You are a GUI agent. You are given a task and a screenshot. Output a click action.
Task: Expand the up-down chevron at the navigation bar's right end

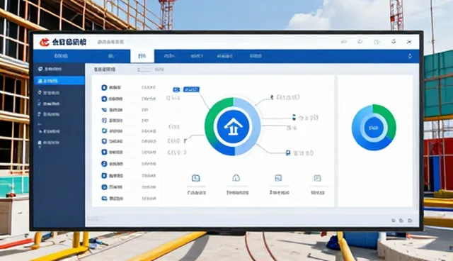(410, 56)
